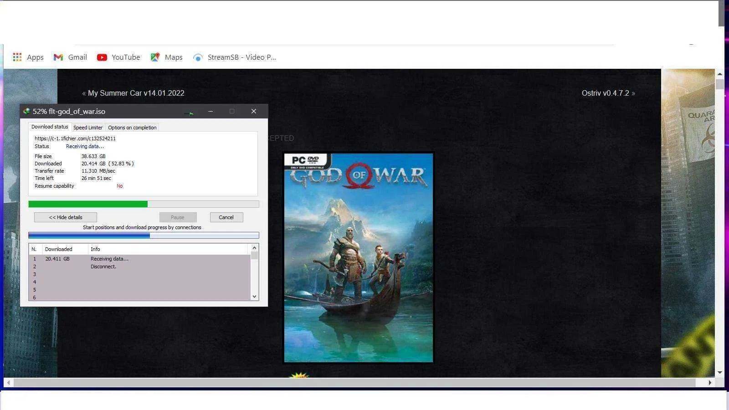Cancel the download

coord(226,217)
